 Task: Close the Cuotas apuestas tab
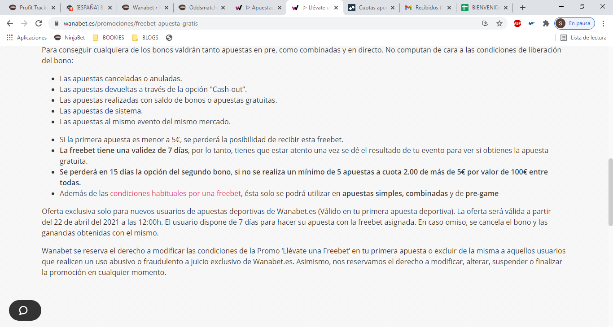click(393, 8)
